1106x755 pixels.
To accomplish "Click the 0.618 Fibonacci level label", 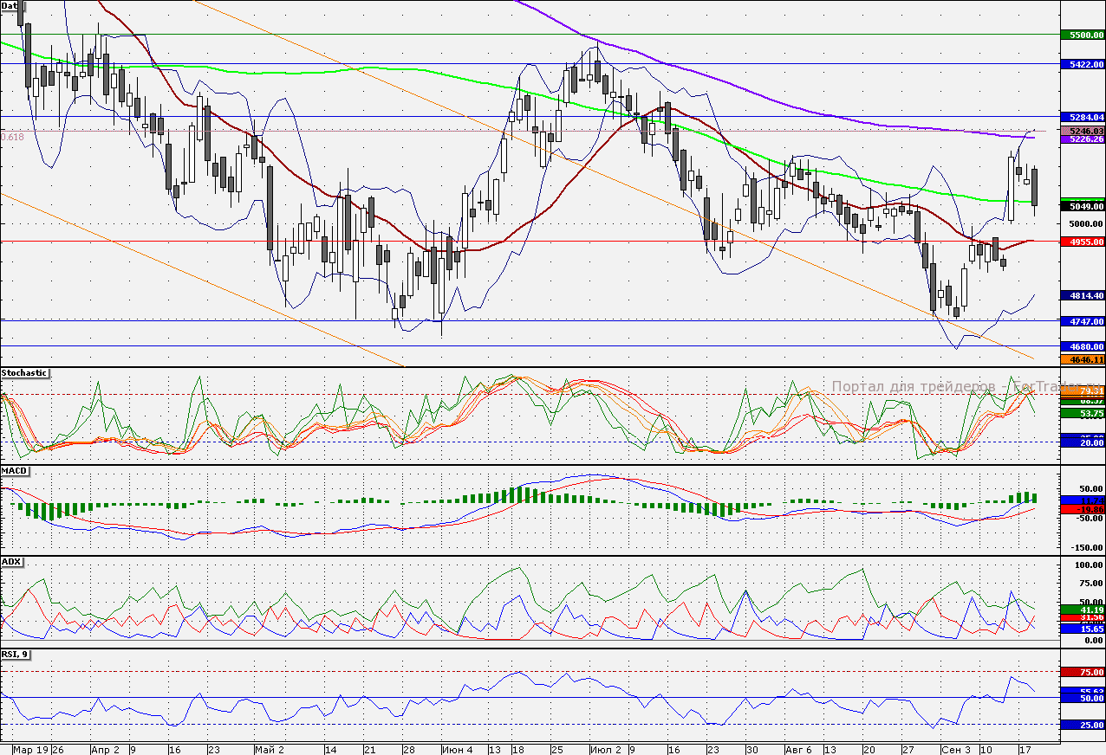I will click(x=13, y=137).
